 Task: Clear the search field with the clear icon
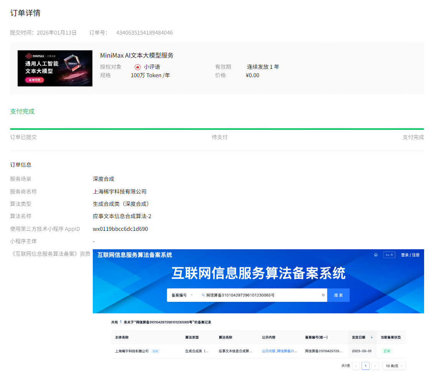pos(323,295)
